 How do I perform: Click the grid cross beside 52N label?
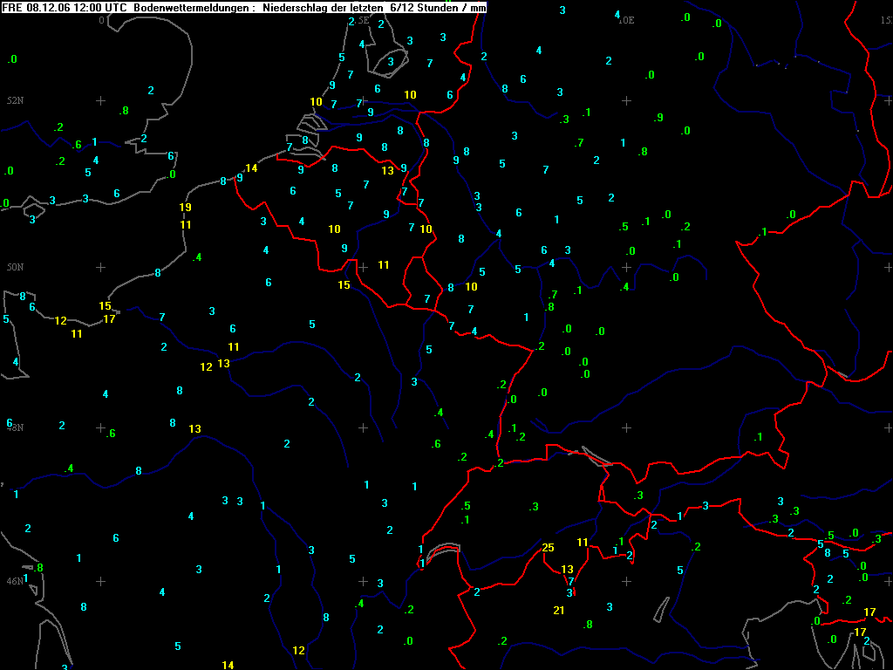[x=100, y=101]
